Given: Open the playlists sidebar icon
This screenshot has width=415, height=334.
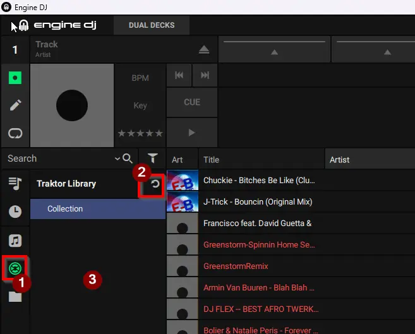Looking at the screenshot, I should click(15, 184).
